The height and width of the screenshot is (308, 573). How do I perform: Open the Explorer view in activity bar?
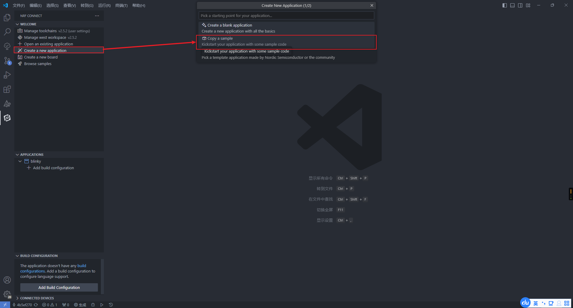tap(7, 18)
